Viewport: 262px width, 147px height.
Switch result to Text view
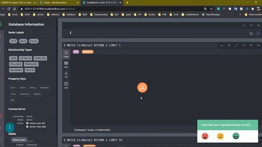click(66, 75)
